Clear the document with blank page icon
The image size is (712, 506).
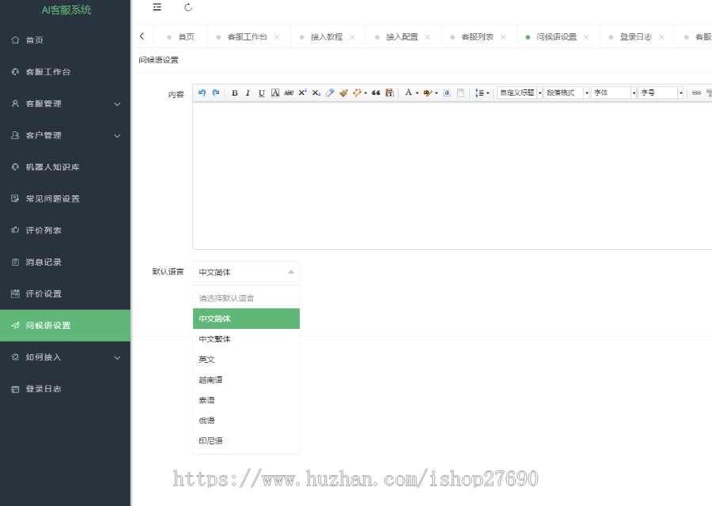click(460, 93)
